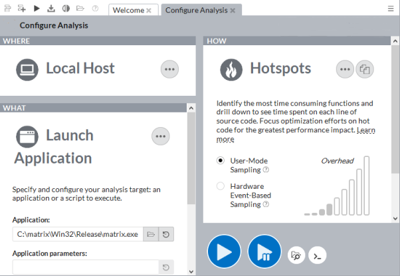400x276 pixels.
Task: Click the open result folder icon
Action: tap(80, 9)
